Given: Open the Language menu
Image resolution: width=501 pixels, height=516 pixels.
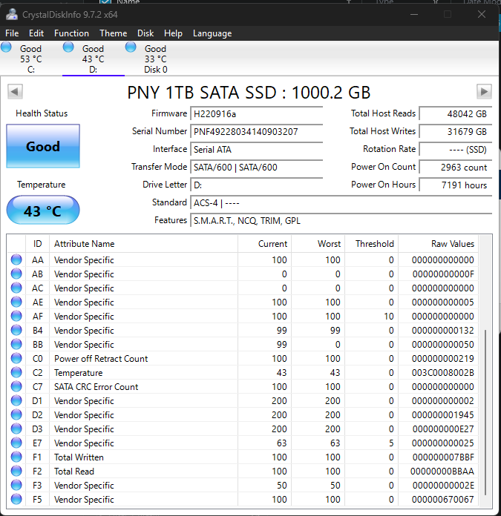Looking at the screenshot, I should click(x=212, y=33).
